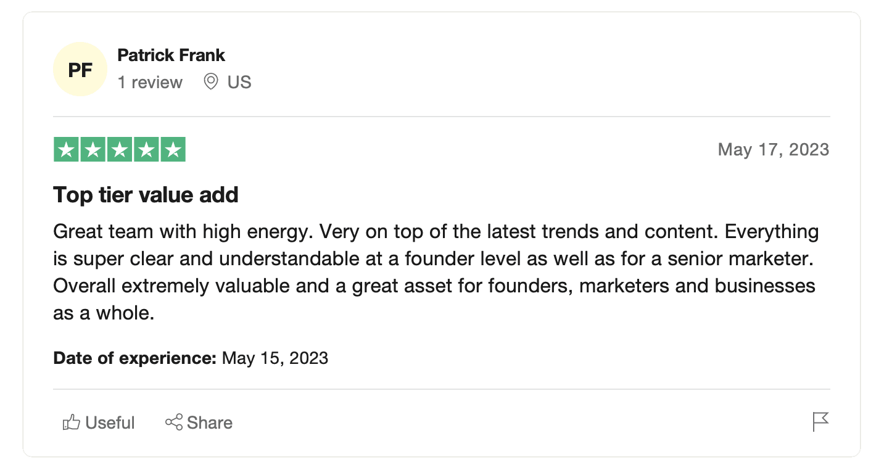Click the fifth green rating star
Viewport: 876px width, 470px height.
click(173, 150)
